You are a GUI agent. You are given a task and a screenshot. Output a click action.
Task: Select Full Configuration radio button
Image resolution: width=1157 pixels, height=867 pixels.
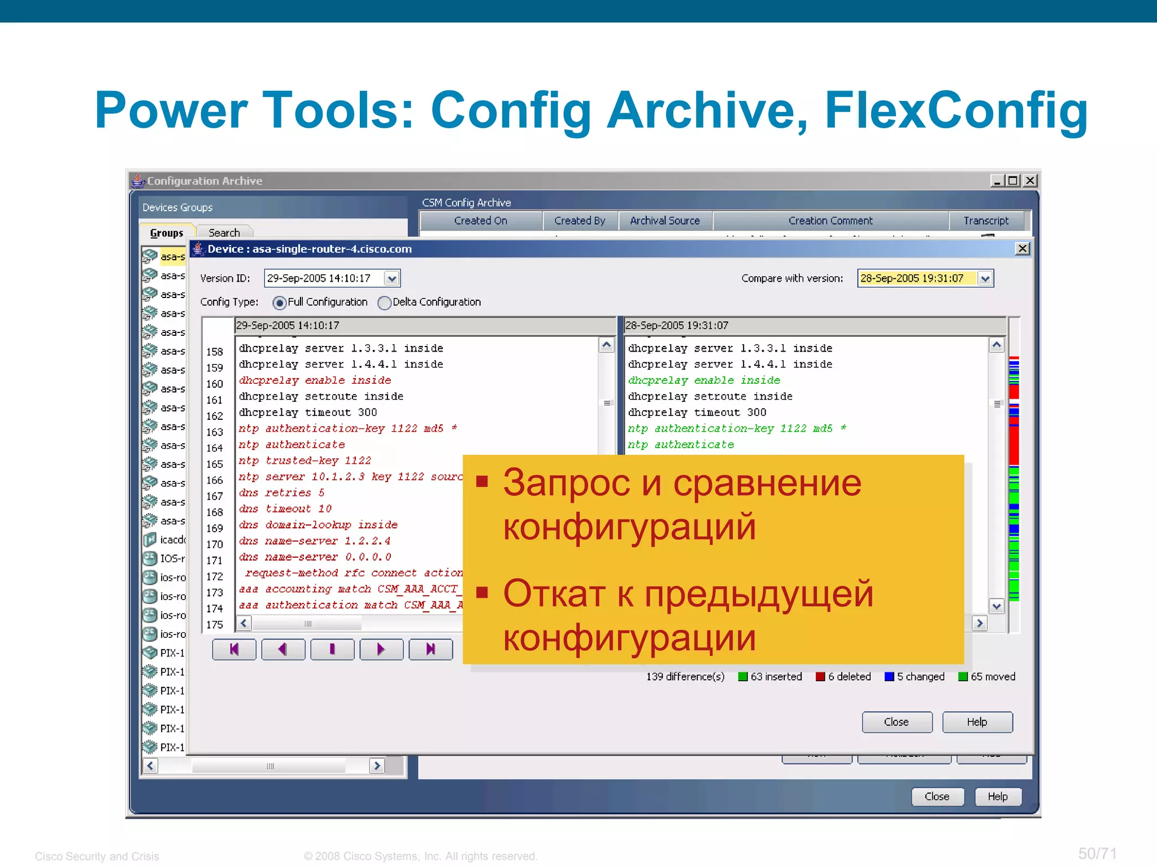click(x=279, y=303)
